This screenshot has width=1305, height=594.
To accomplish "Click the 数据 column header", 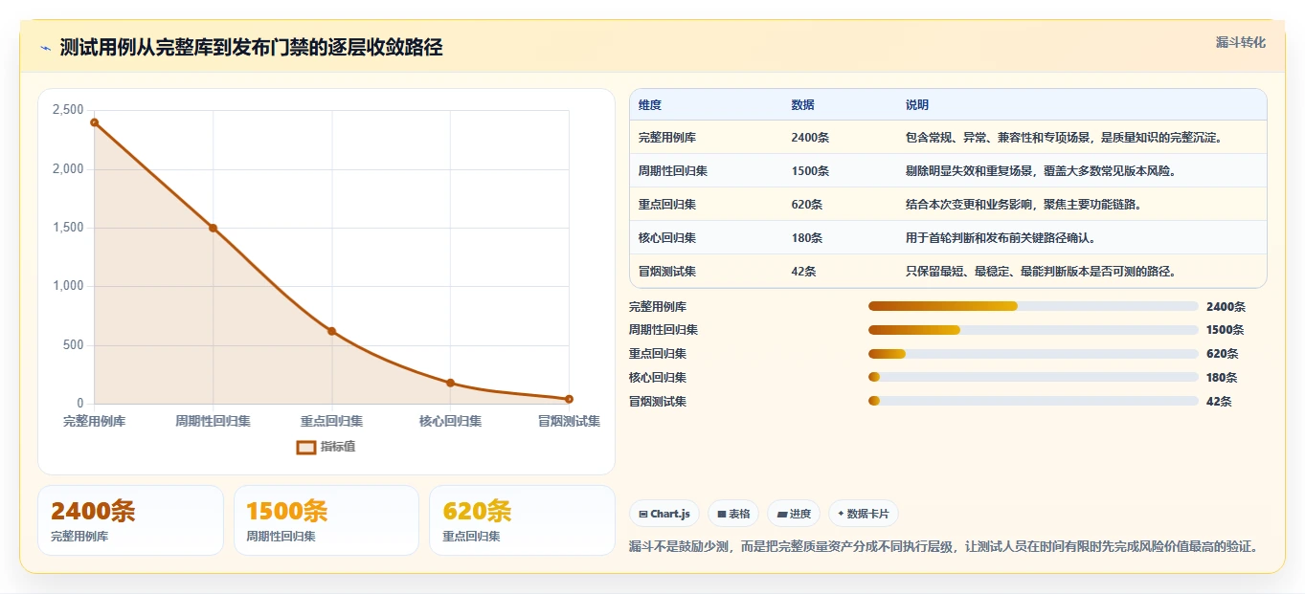I will [x=803, y=105].
